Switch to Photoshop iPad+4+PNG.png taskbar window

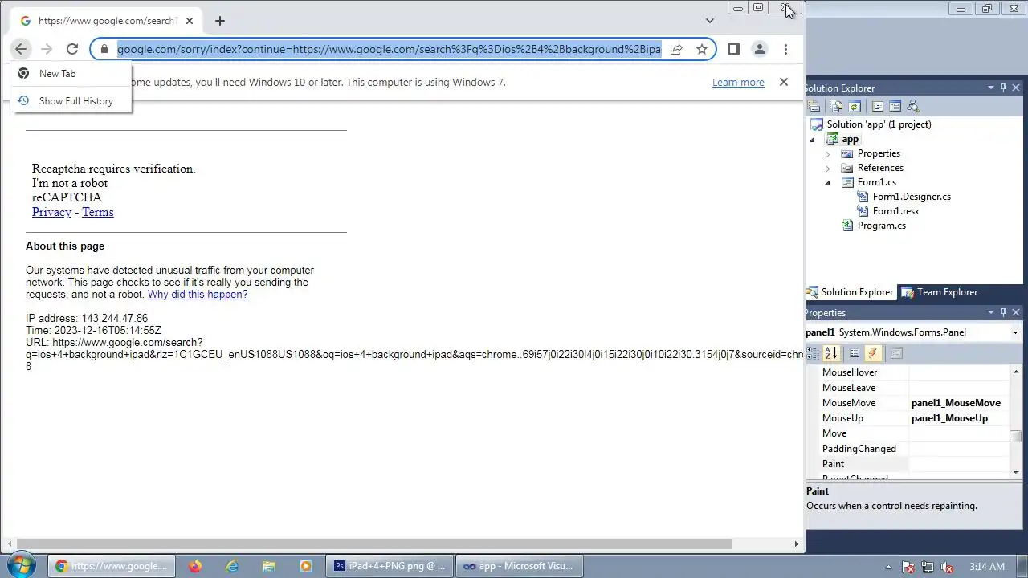point(390,566)
